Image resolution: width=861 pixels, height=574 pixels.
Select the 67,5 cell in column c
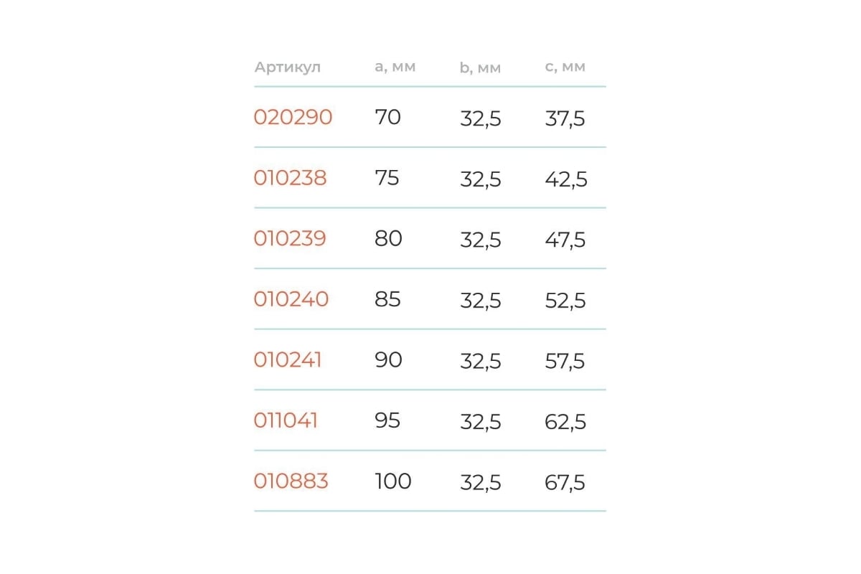[565, 482]
